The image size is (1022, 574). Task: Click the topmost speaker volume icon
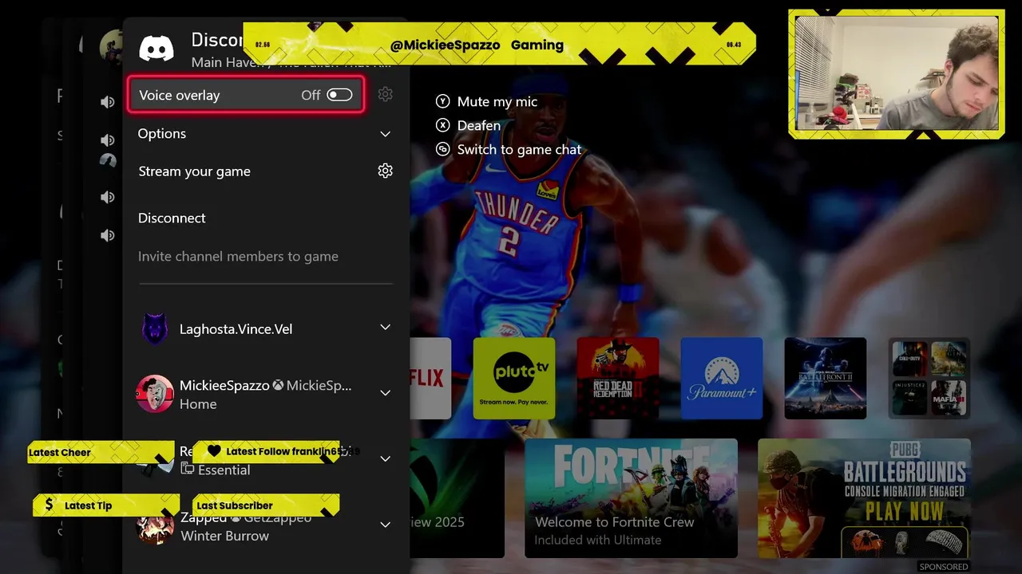pos(108,101)
